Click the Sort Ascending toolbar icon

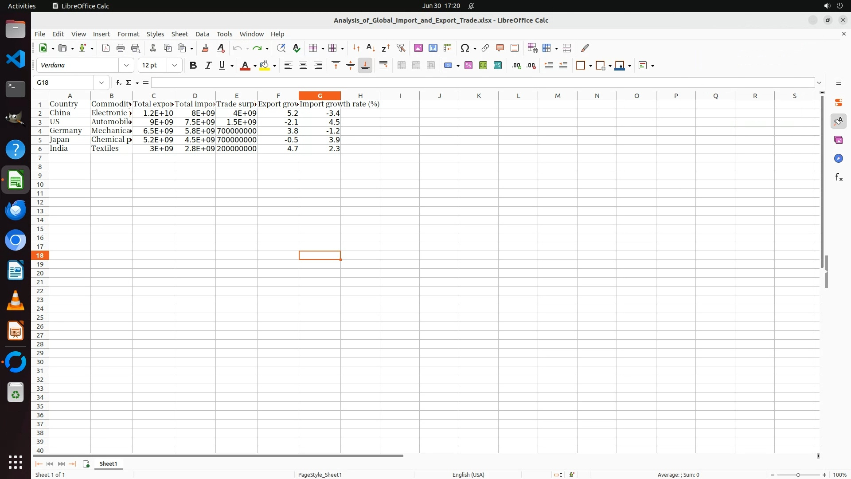tap(371, 48)
